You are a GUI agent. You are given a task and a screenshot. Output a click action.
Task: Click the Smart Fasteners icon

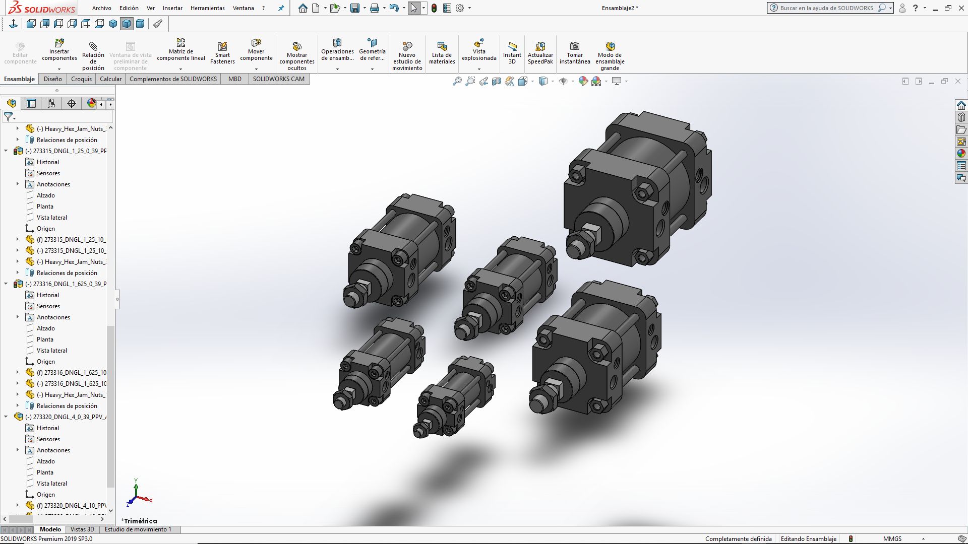point(222,46)
